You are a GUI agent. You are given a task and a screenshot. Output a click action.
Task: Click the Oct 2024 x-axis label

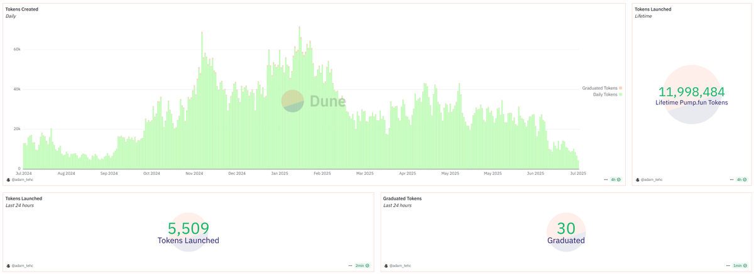(151, 173)
